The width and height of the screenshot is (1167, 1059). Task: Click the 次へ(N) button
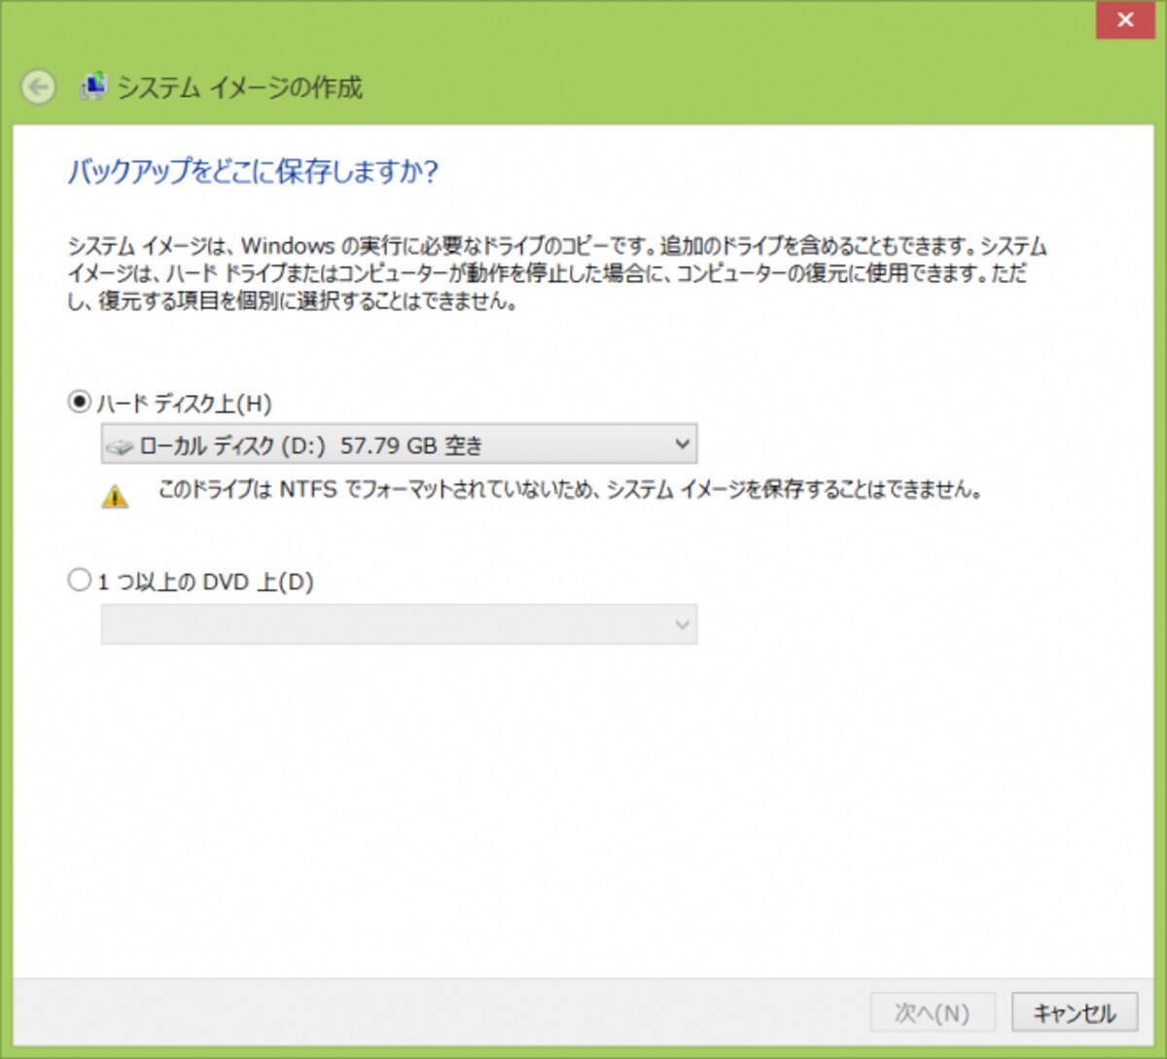[933, 1012]
